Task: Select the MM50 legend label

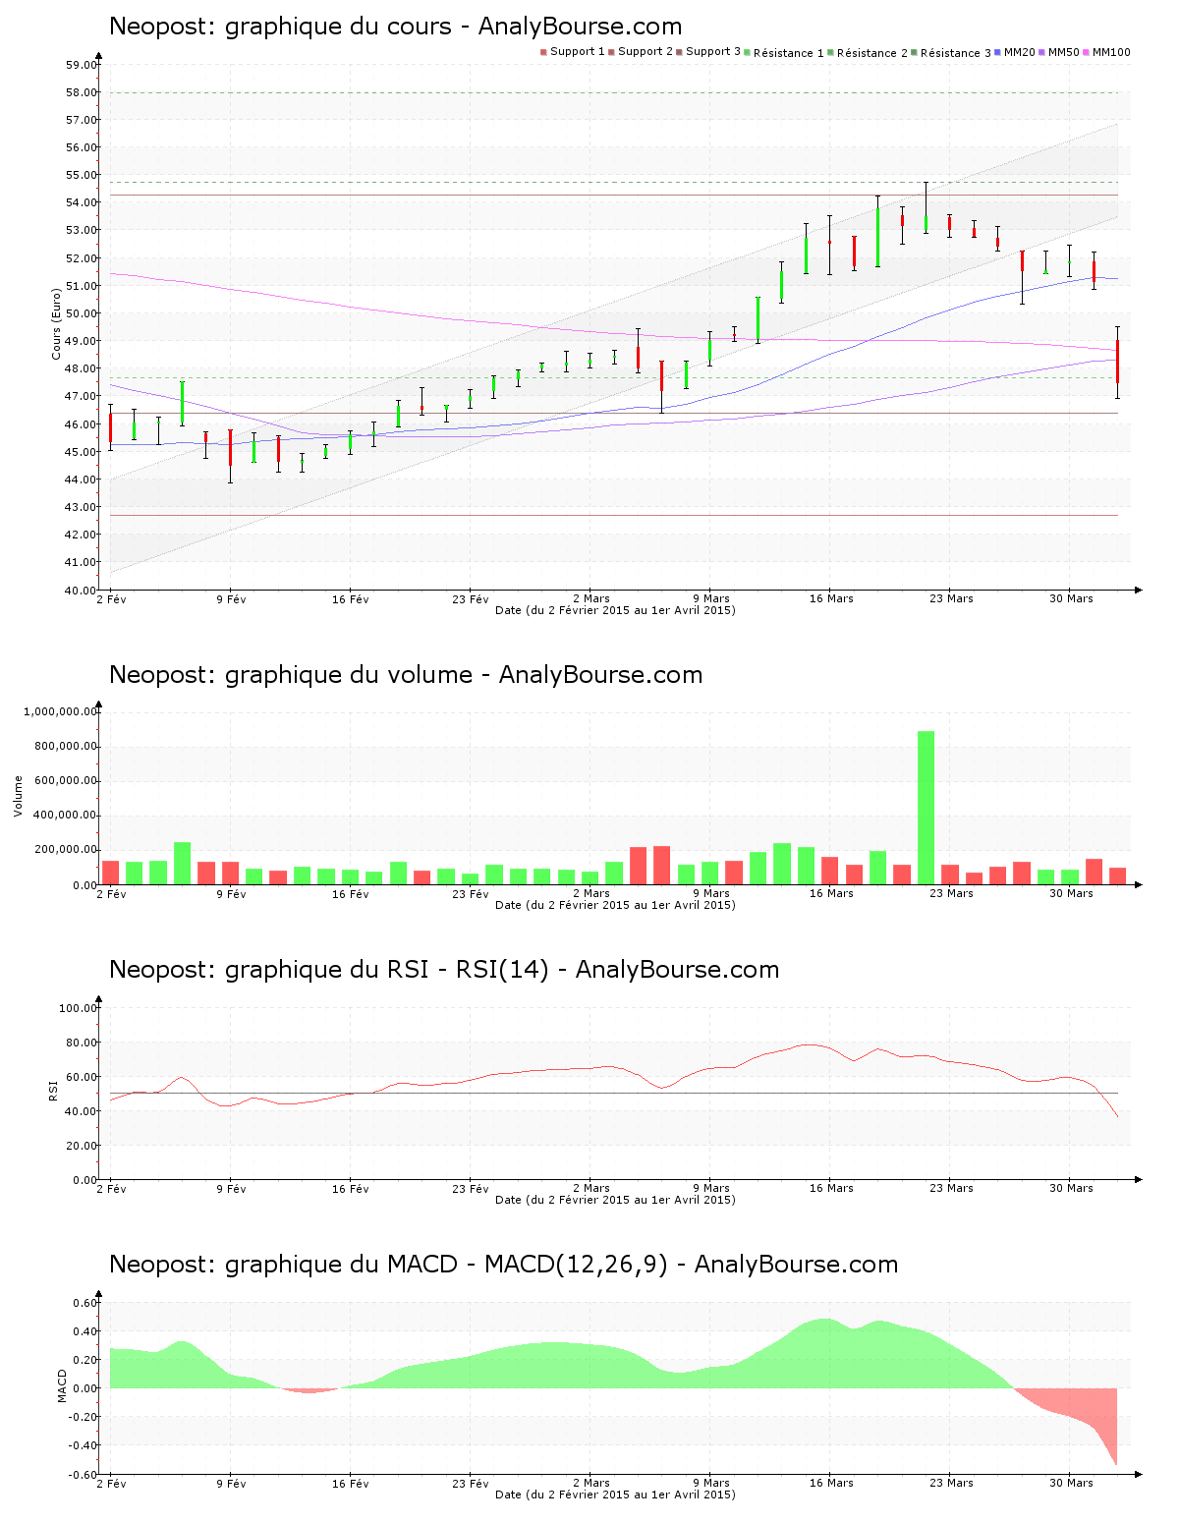Action: tap(1064, 52)
